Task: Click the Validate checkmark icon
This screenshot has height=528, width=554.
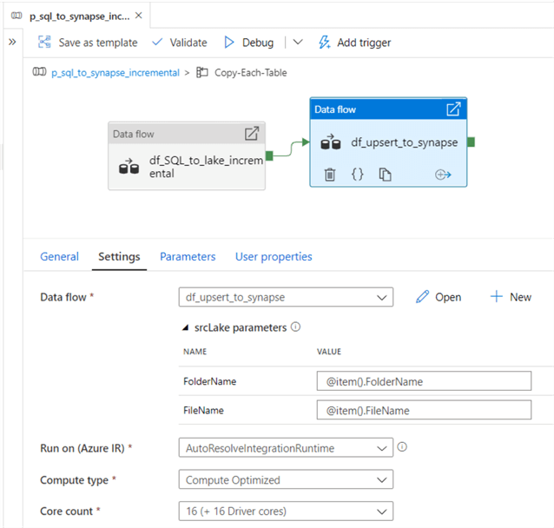Action: coord(157,42)
